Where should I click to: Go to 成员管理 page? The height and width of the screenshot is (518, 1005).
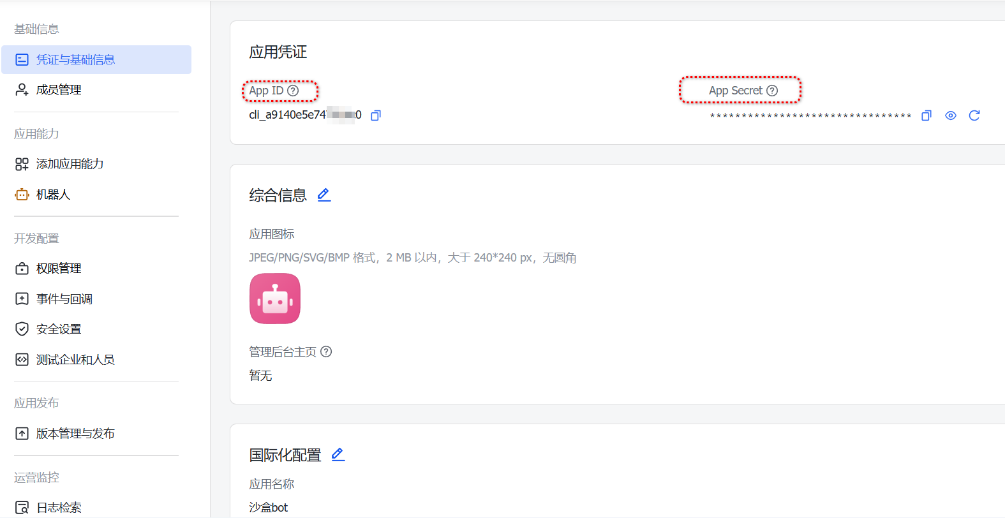[59, 90]
